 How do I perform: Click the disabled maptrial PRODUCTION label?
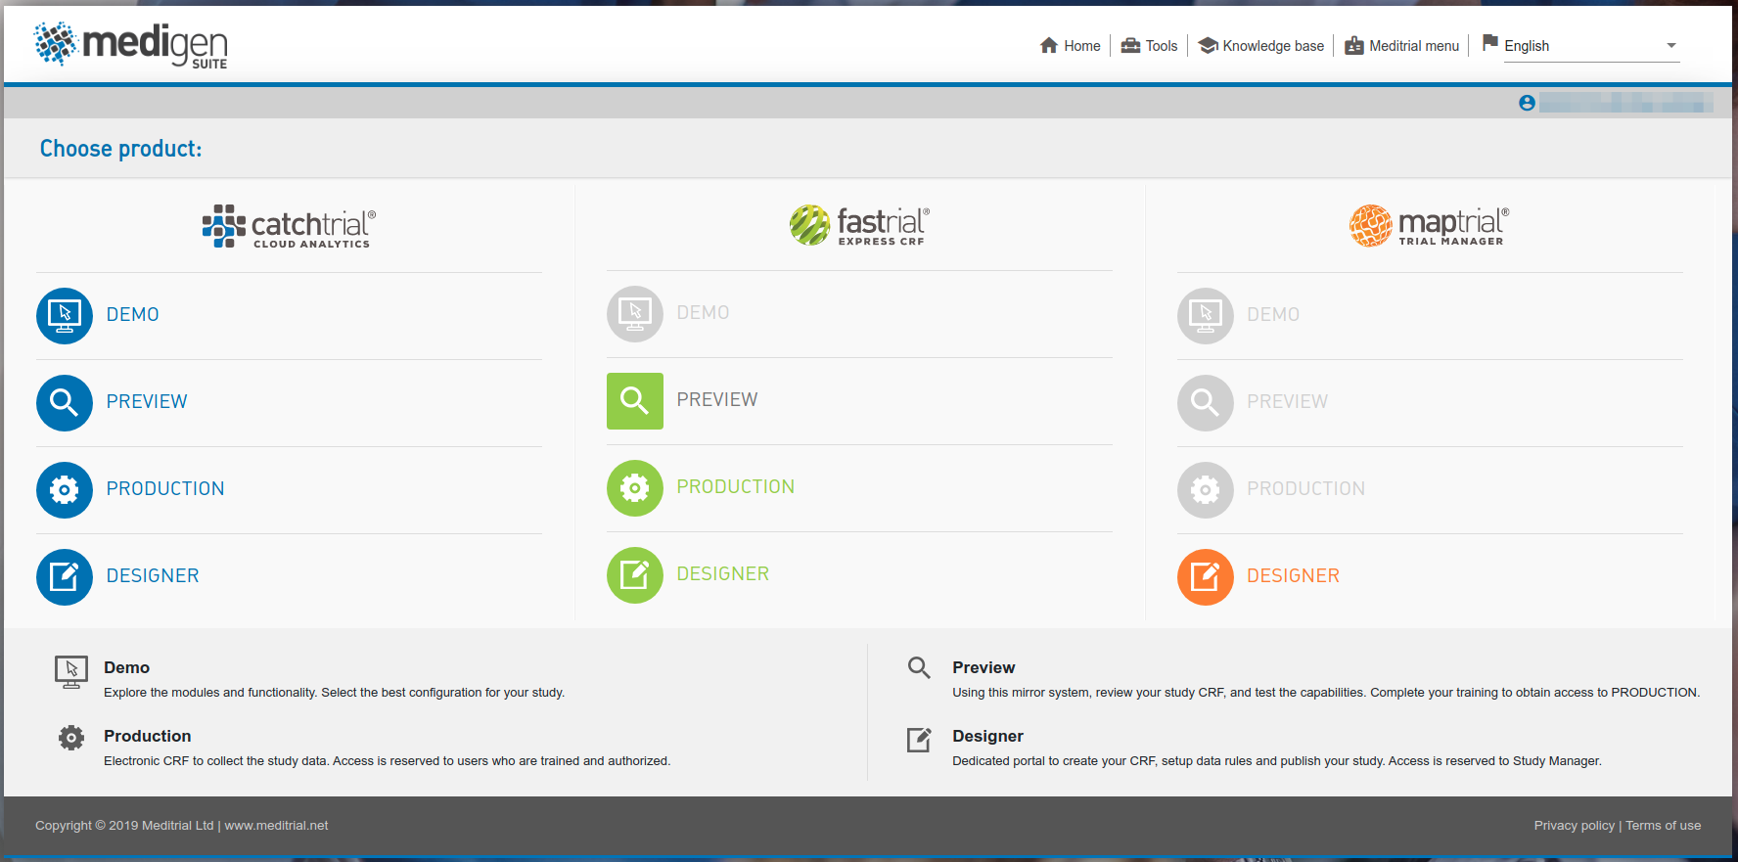tap(1306, 489)
